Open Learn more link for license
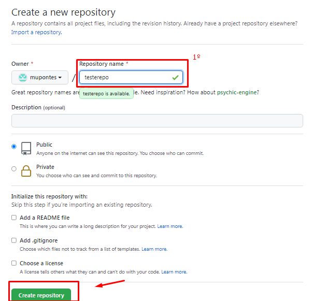 click(174, 272)
